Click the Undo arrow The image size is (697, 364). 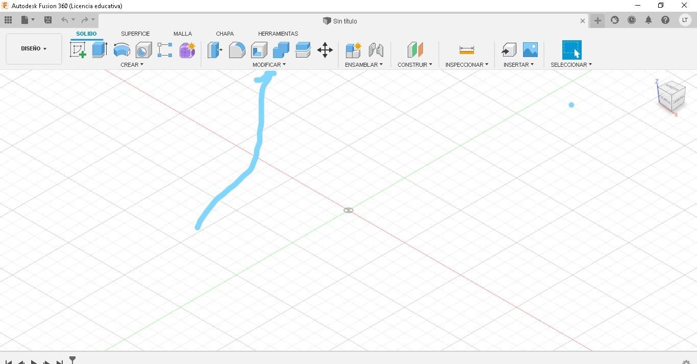[64, 20]
